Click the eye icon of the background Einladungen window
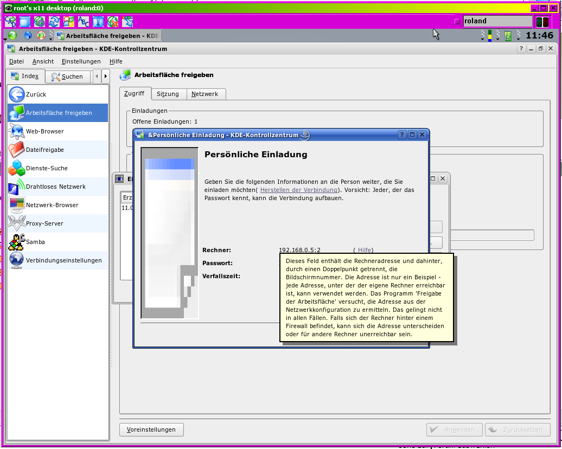This screenshot has height=449, width=562. pyautogui.click(x=119, y=179)
